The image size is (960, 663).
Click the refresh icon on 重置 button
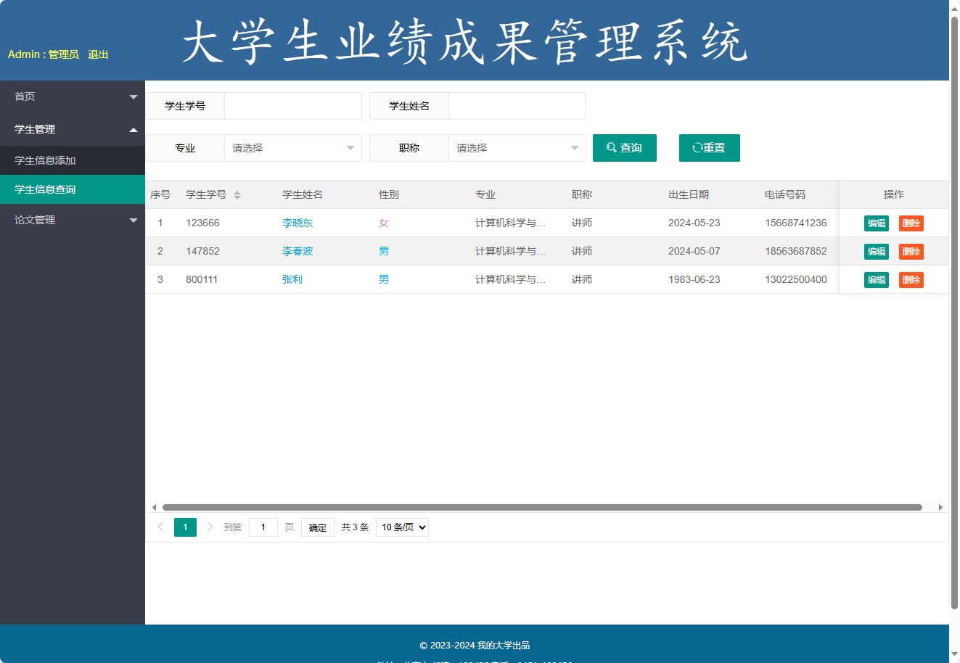[697, 147]
